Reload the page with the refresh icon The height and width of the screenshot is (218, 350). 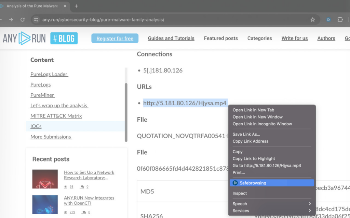(x=23, y=20)
